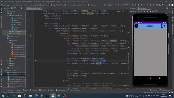174x98 pixels.
Task: Click emulator toolbar Overview square icon
Action: (150, 11)
